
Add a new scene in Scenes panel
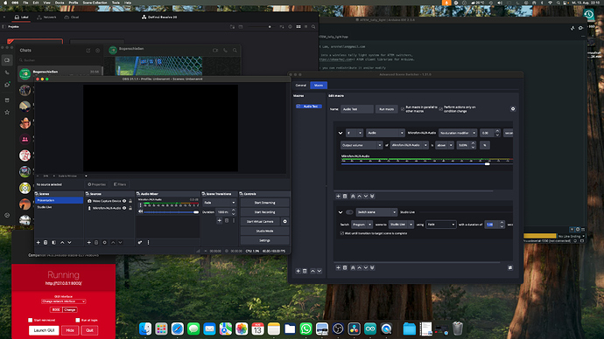[39, 243]
